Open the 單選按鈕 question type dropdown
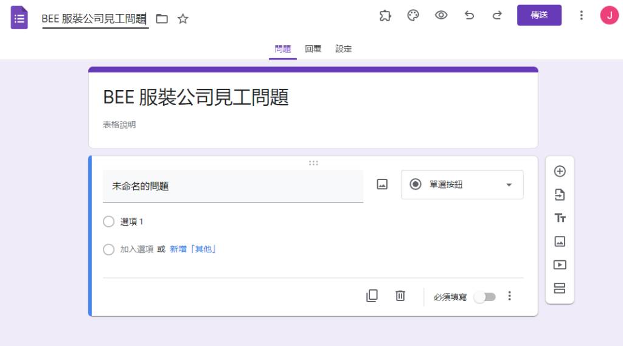This screenshot has height=346, width=623. tap(462, 185)
